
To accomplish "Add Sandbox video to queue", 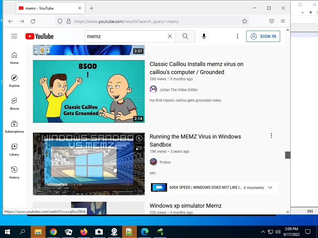I will [x=139, y=149].
